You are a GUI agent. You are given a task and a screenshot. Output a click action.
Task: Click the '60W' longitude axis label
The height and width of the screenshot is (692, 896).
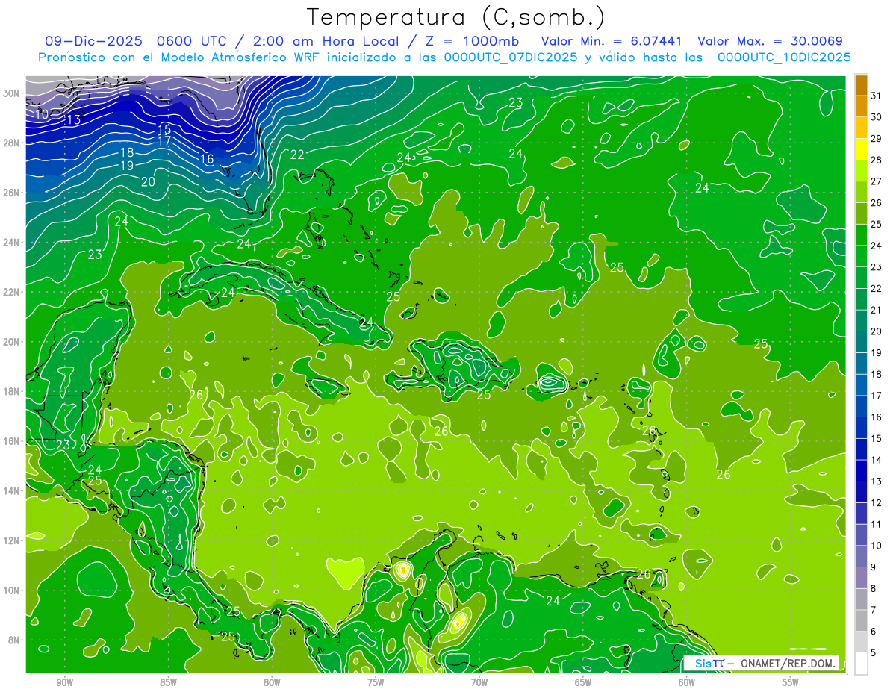coord(686,682)
